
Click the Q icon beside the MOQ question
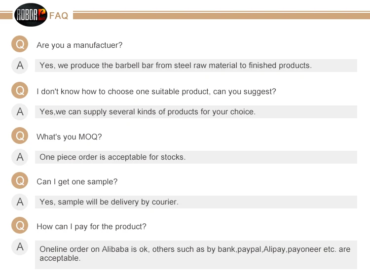click(x=20, y=136)
